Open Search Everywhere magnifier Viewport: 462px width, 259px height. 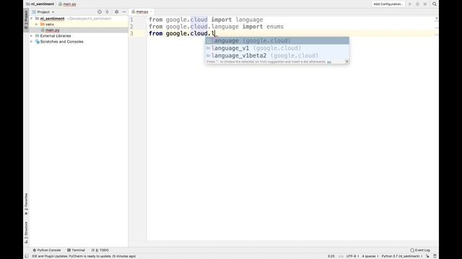coord(435,4)
